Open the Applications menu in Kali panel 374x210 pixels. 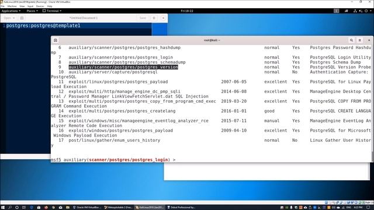point(11,11)
